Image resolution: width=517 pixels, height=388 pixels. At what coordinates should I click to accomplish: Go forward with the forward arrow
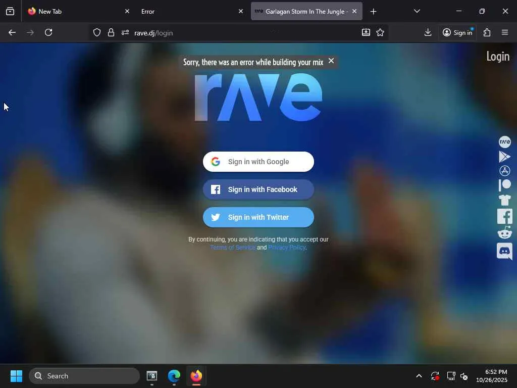point(30,32)
